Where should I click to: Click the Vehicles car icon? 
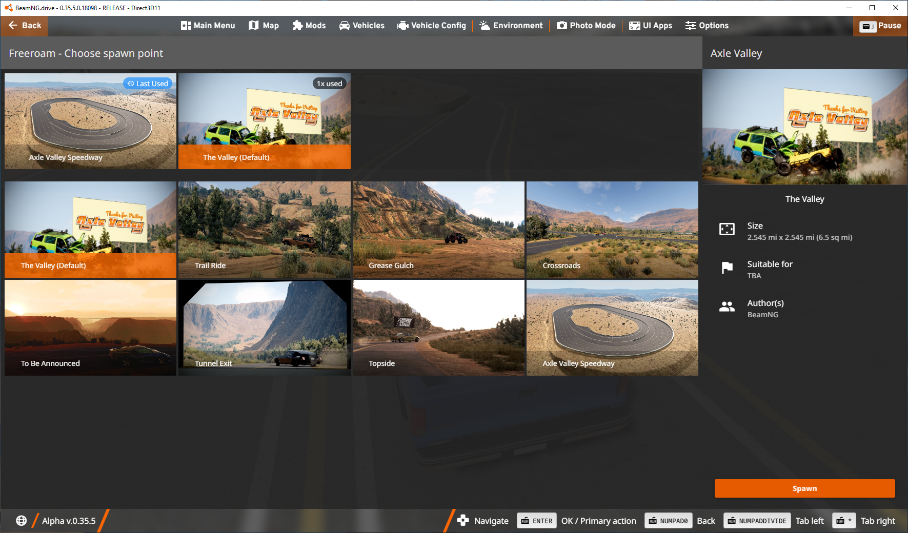click(345, 26)
